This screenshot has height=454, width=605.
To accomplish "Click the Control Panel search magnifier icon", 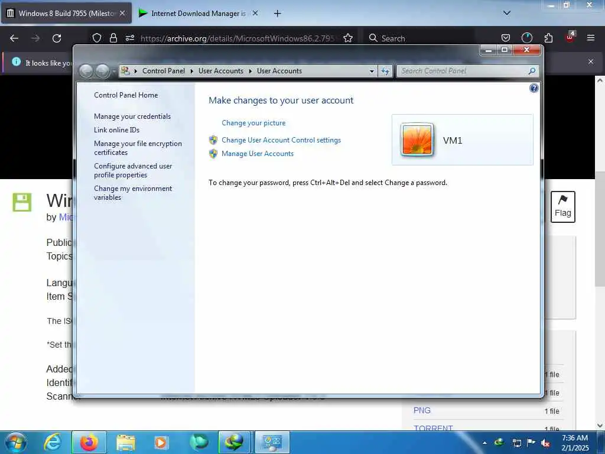I will pyautogui.click(x=532, y=71).
